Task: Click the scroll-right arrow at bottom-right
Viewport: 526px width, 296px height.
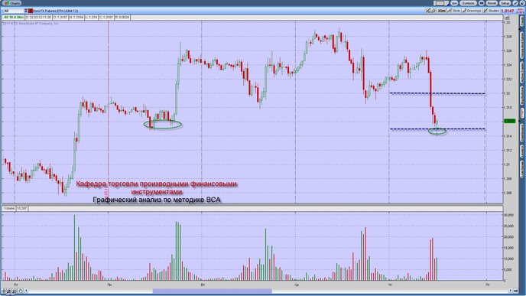Action: point(510,291)
